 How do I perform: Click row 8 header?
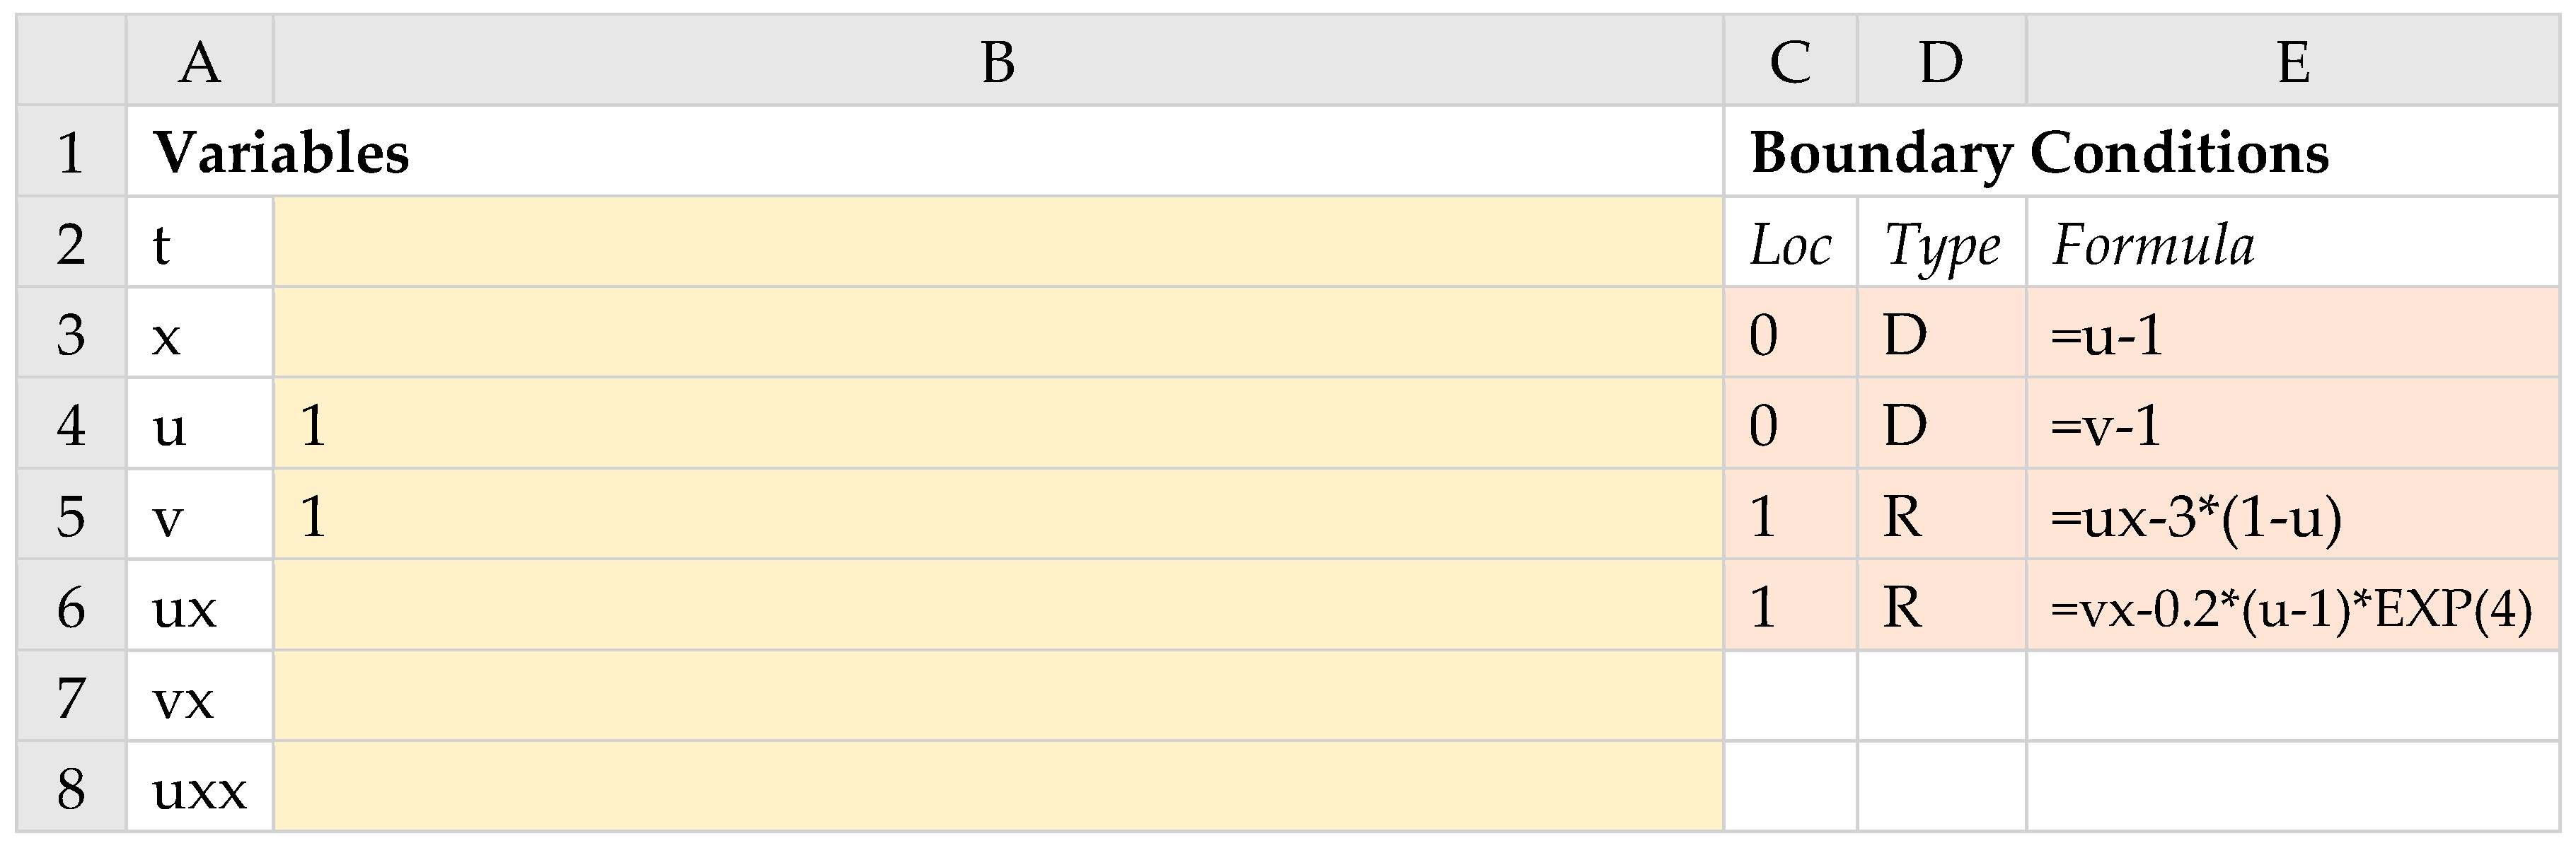(x=71, y=788)
